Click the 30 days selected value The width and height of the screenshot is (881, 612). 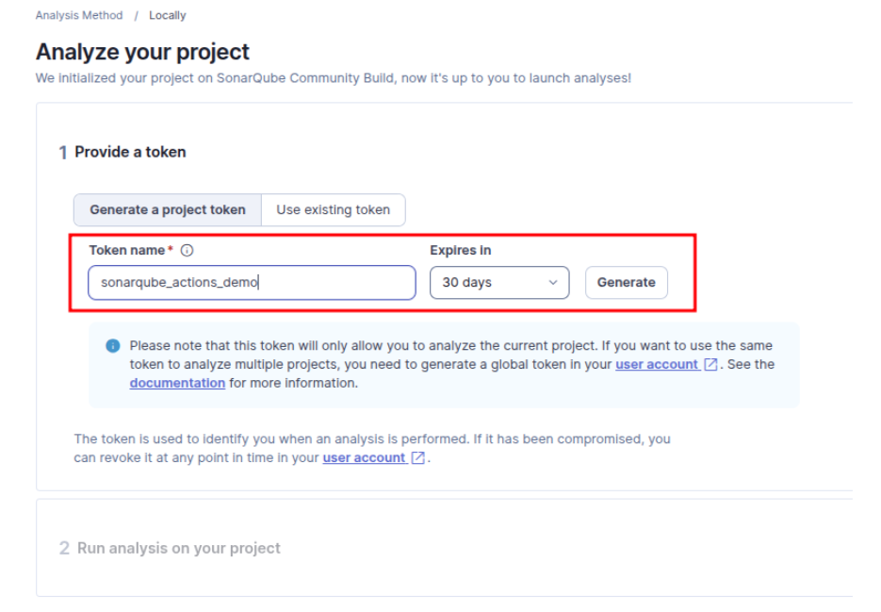click(x=465, y=282)
